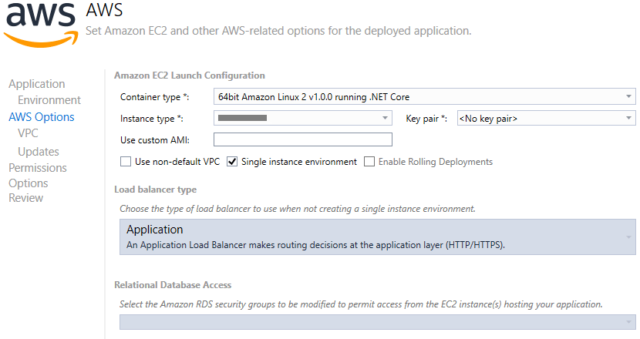Toggle Enable Rolling Deployments checkbox
Image resolution: width=640 pixels, height=339 pixels.
tap(369, 162)
